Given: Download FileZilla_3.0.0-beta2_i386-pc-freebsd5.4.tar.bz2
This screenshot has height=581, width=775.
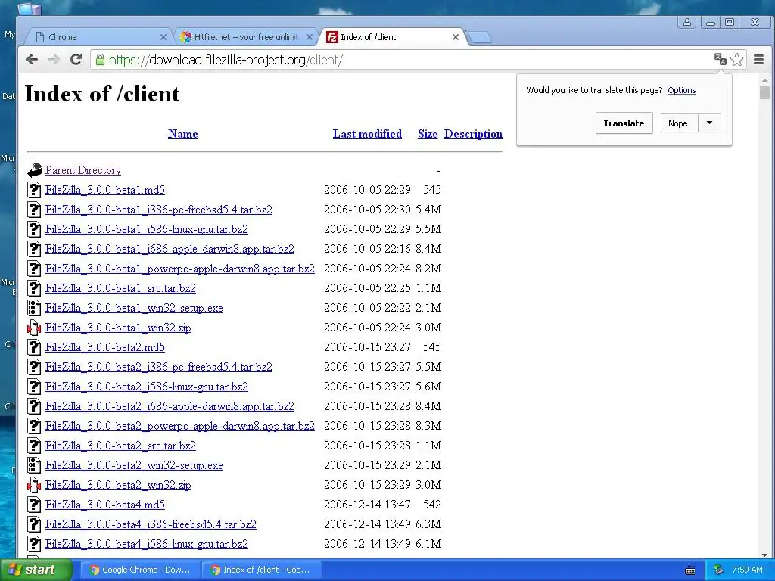Looking at the screenshot, I should tap(159, 367).
